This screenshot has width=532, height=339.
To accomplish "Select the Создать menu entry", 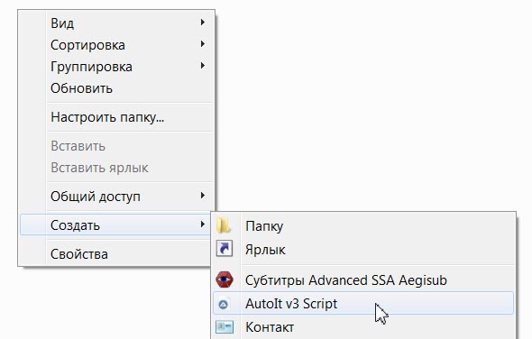I will pos(116,224).
